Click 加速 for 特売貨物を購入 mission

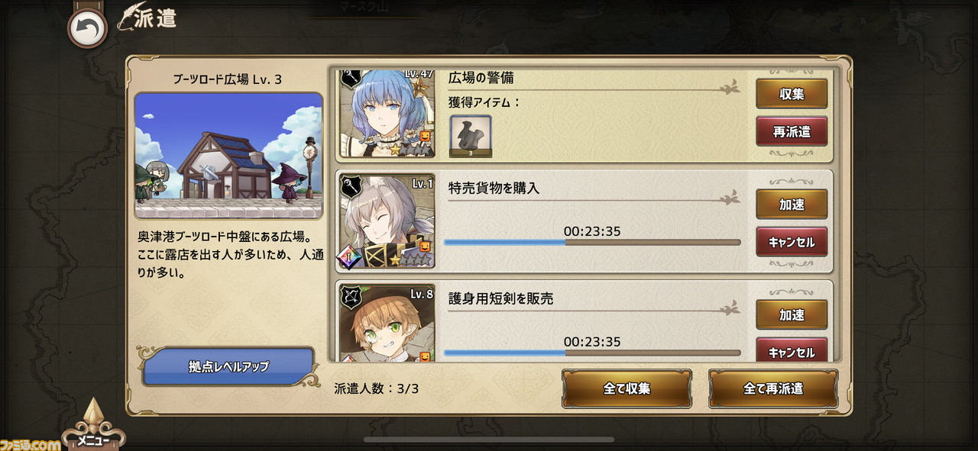[792, 205]
